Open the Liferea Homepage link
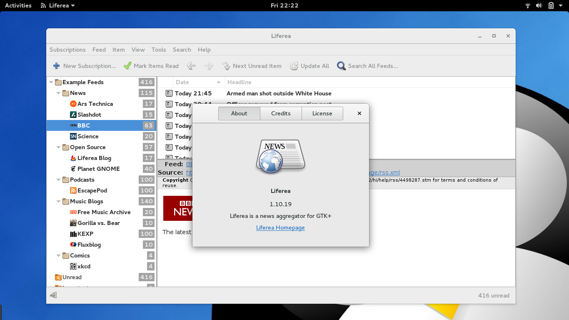The height and width of the screenshot is (320, 569). [280, 227]
